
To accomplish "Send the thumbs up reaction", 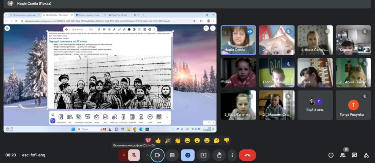I will pyautogui.click(x=158, y=141).
